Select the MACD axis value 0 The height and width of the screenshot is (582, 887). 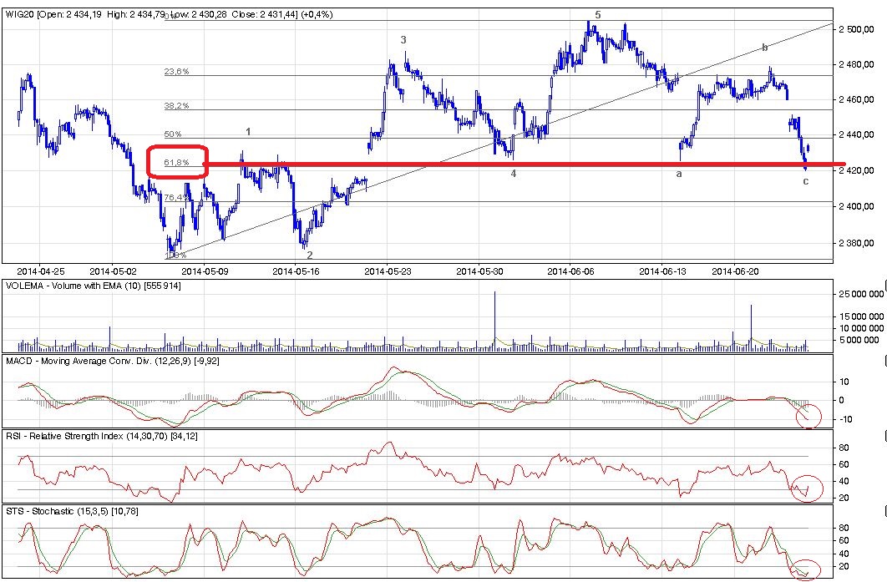click(842, 401)
